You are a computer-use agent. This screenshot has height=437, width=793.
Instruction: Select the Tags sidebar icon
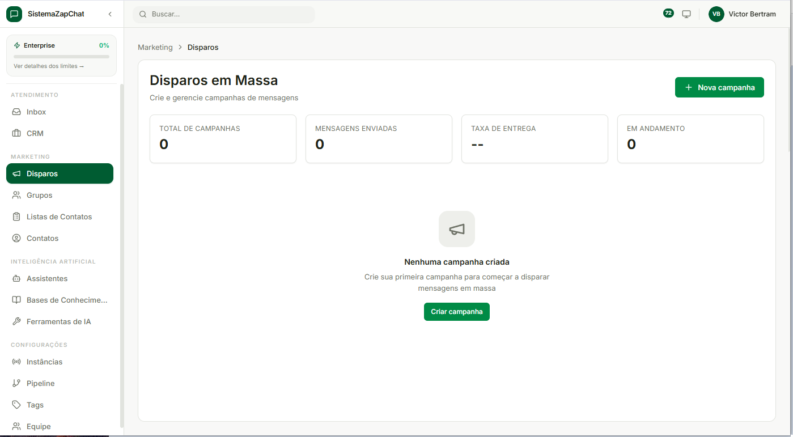[x=16, y=404]
